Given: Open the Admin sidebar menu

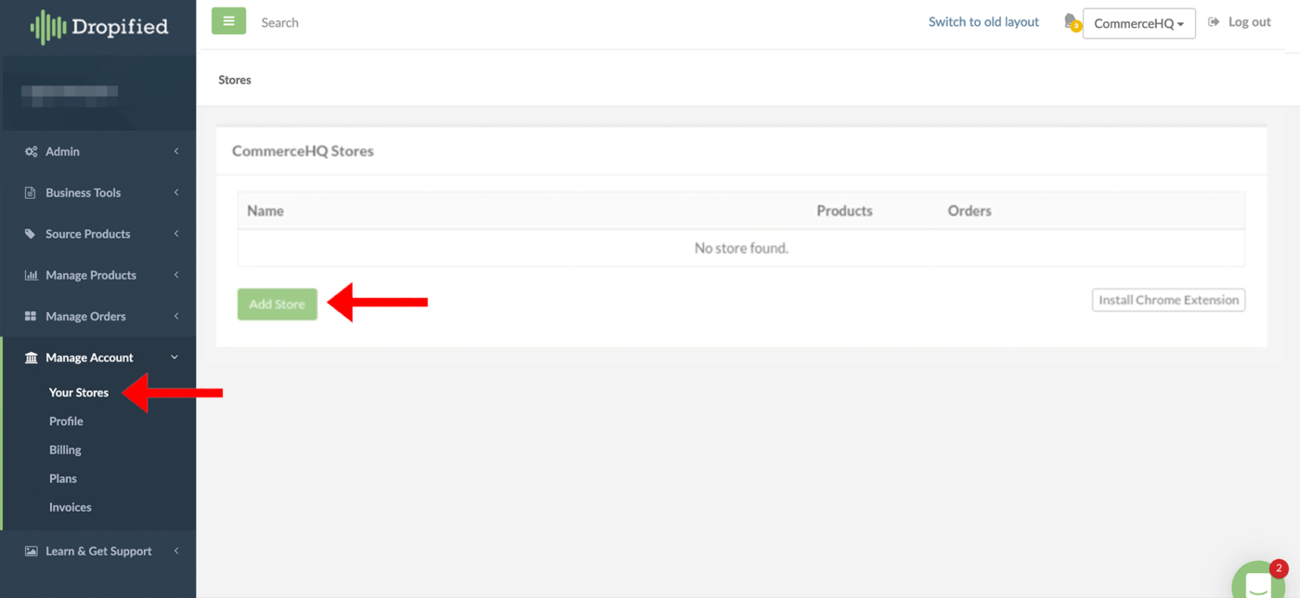Looking at the screenshot, I should tap(98, 151).
